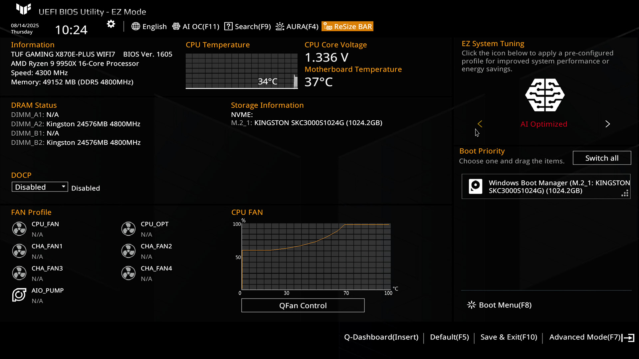The image size is (639, 359).
Task: Click the Switch all button
Action: [x=601, y=158]
